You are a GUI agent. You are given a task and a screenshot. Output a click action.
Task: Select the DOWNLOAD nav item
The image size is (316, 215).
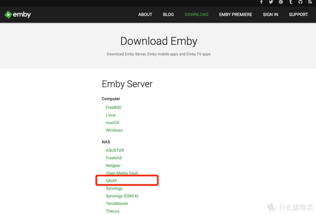(197, 15)
